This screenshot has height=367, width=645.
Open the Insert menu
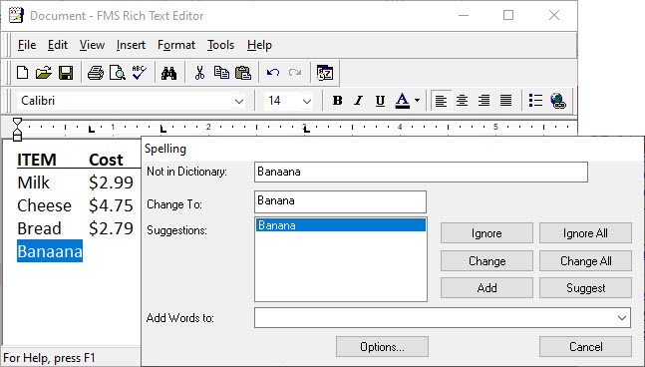coord(131,45)
